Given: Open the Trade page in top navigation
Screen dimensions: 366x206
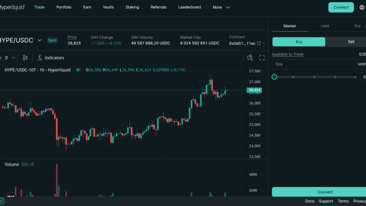Looking at the screenshot, I should click(39, 7).
